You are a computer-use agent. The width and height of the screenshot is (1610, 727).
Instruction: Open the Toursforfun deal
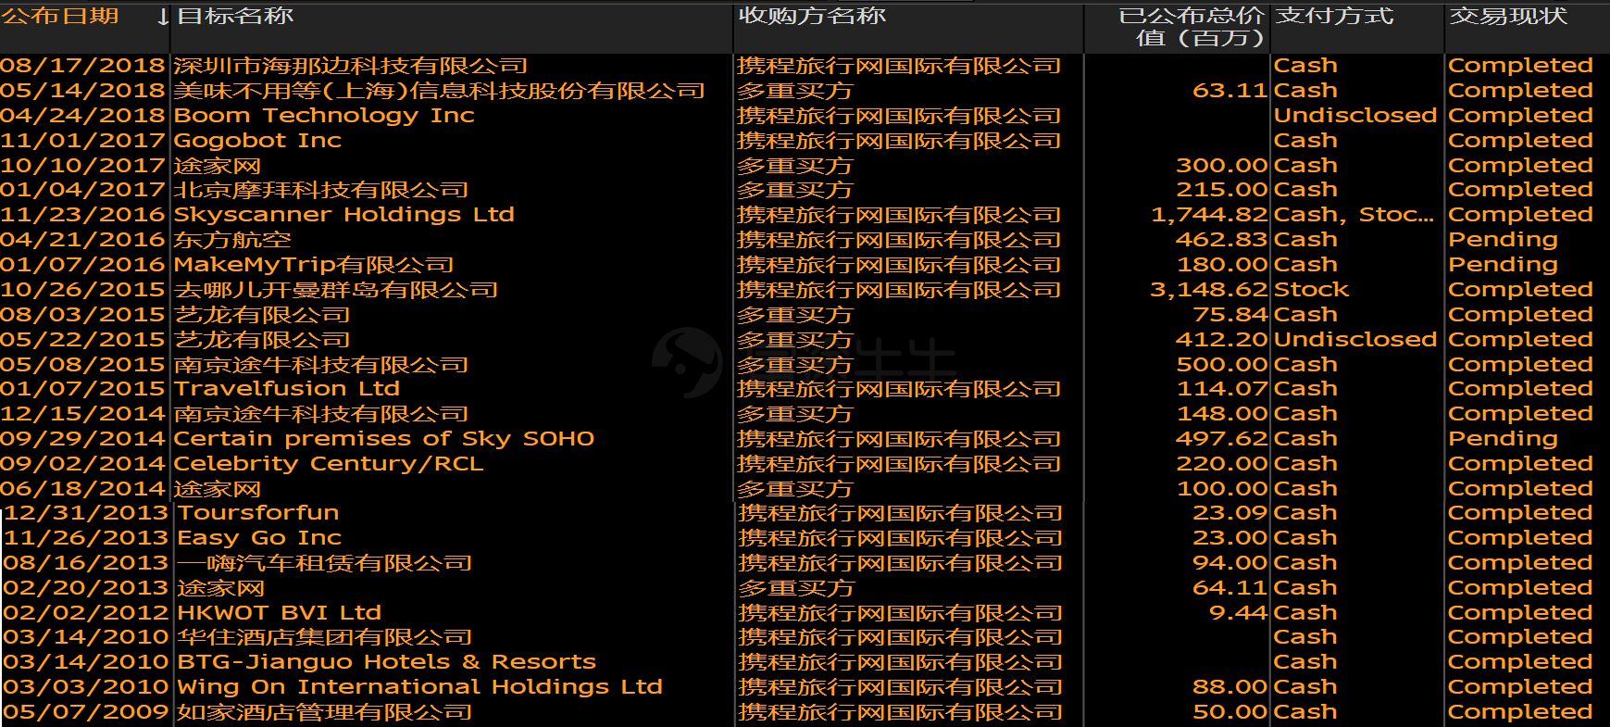(258, 513)
